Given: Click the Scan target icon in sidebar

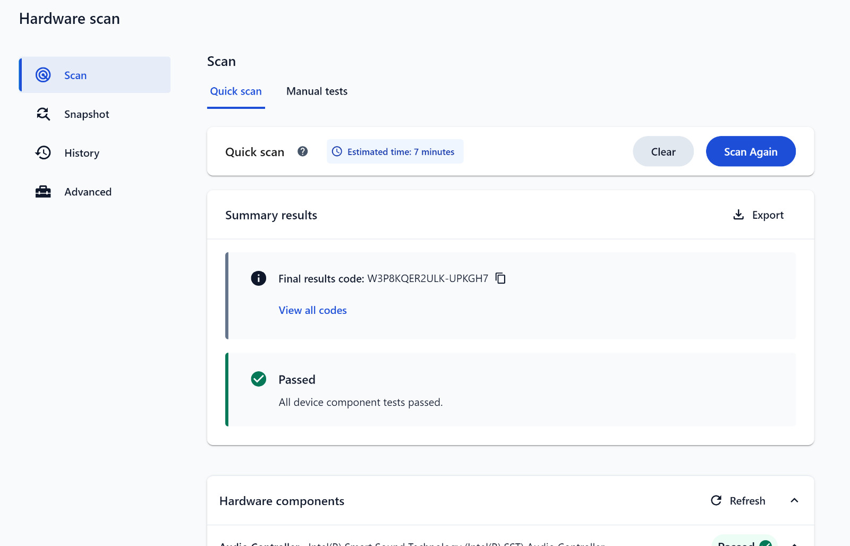Looking at the screenshot, I should (43, 75).
